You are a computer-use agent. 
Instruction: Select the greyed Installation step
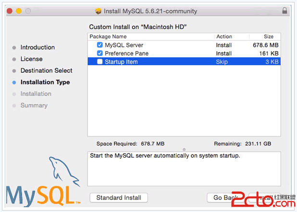coord(36,93)
